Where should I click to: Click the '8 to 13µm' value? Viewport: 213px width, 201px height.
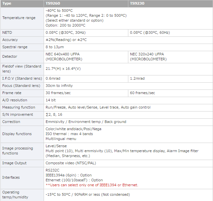(x=54, y=47)
